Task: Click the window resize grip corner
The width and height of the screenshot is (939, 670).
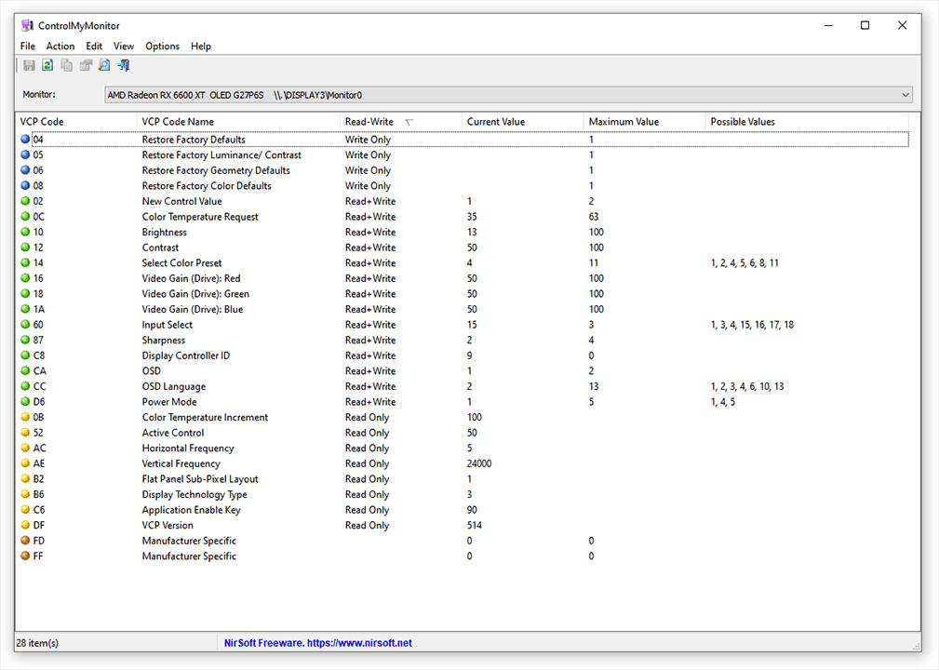Action: tap(917, 647)
